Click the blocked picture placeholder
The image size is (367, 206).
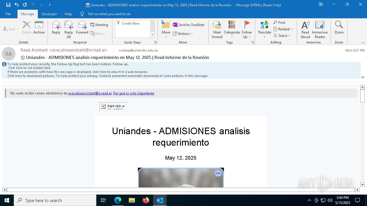click(114, 106)
